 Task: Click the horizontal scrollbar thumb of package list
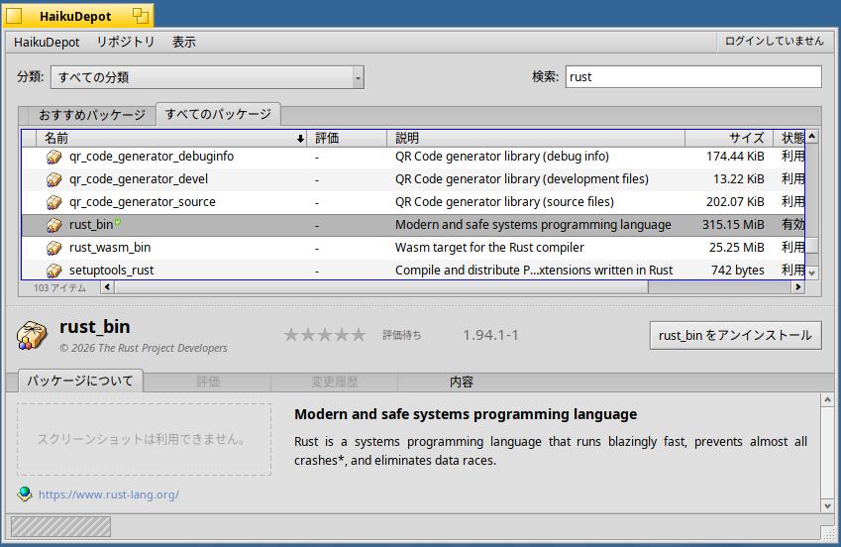point(380,287)
